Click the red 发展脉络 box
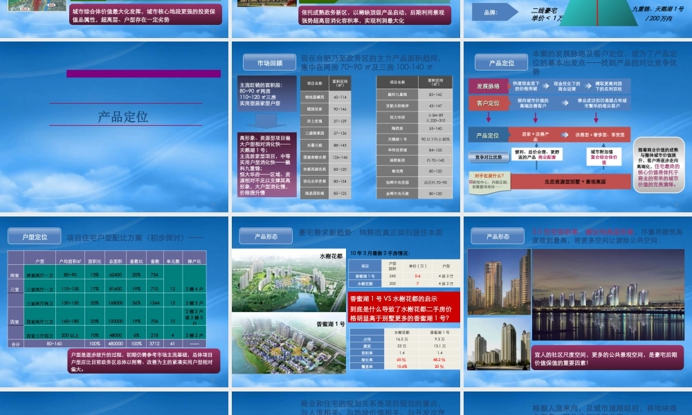 pos(488,86)
